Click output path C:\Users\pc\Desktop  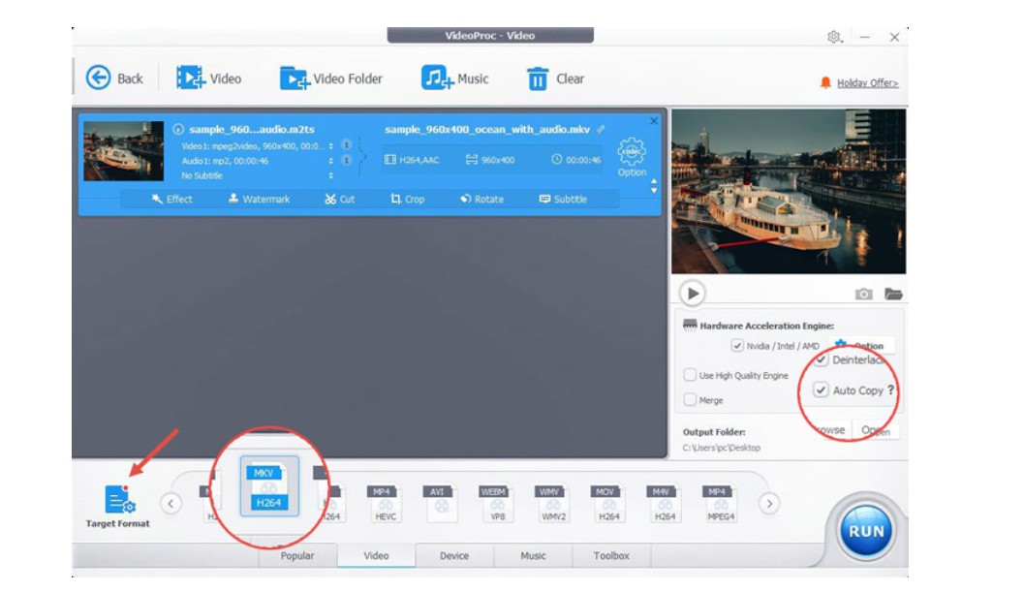click(x=722, y=448)
